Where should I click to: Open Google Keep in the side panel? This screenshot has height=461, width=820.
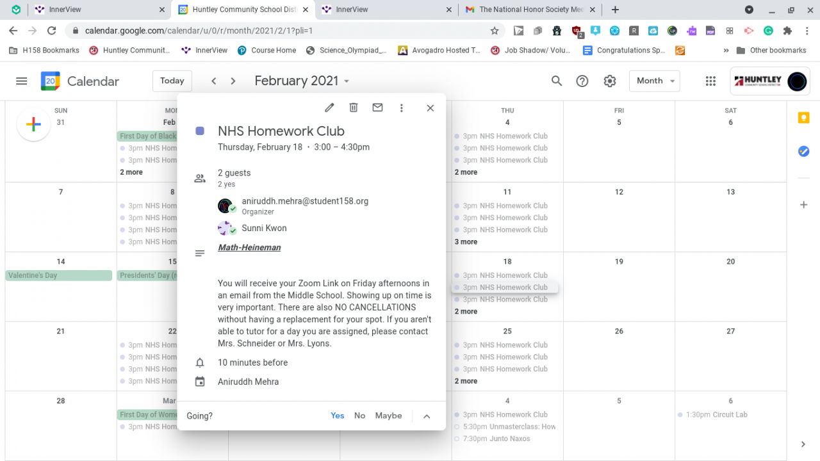[803, 118]
